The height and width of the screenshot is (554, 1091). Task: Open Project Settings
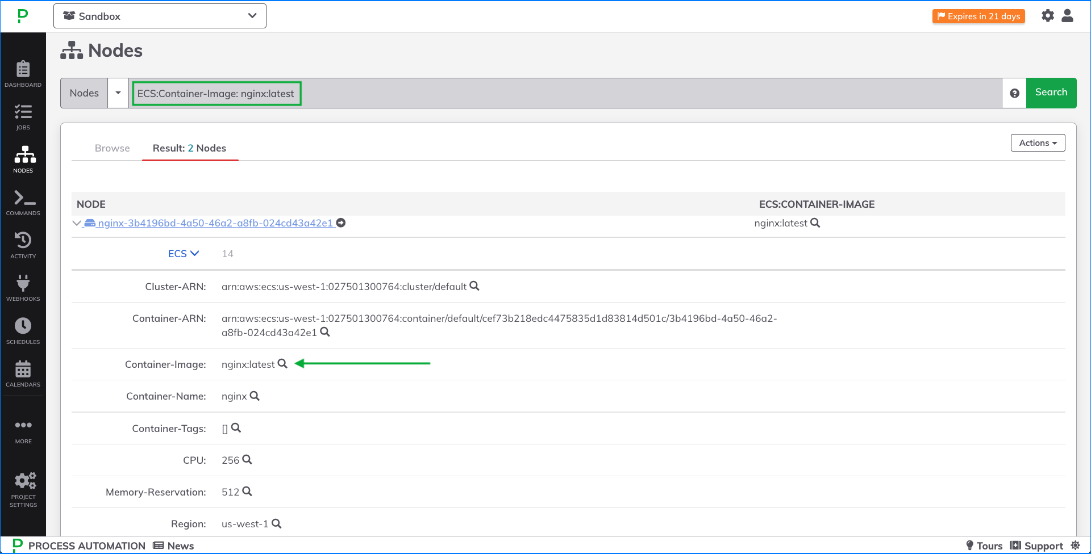pyautogui.click(x=23, y=490)
